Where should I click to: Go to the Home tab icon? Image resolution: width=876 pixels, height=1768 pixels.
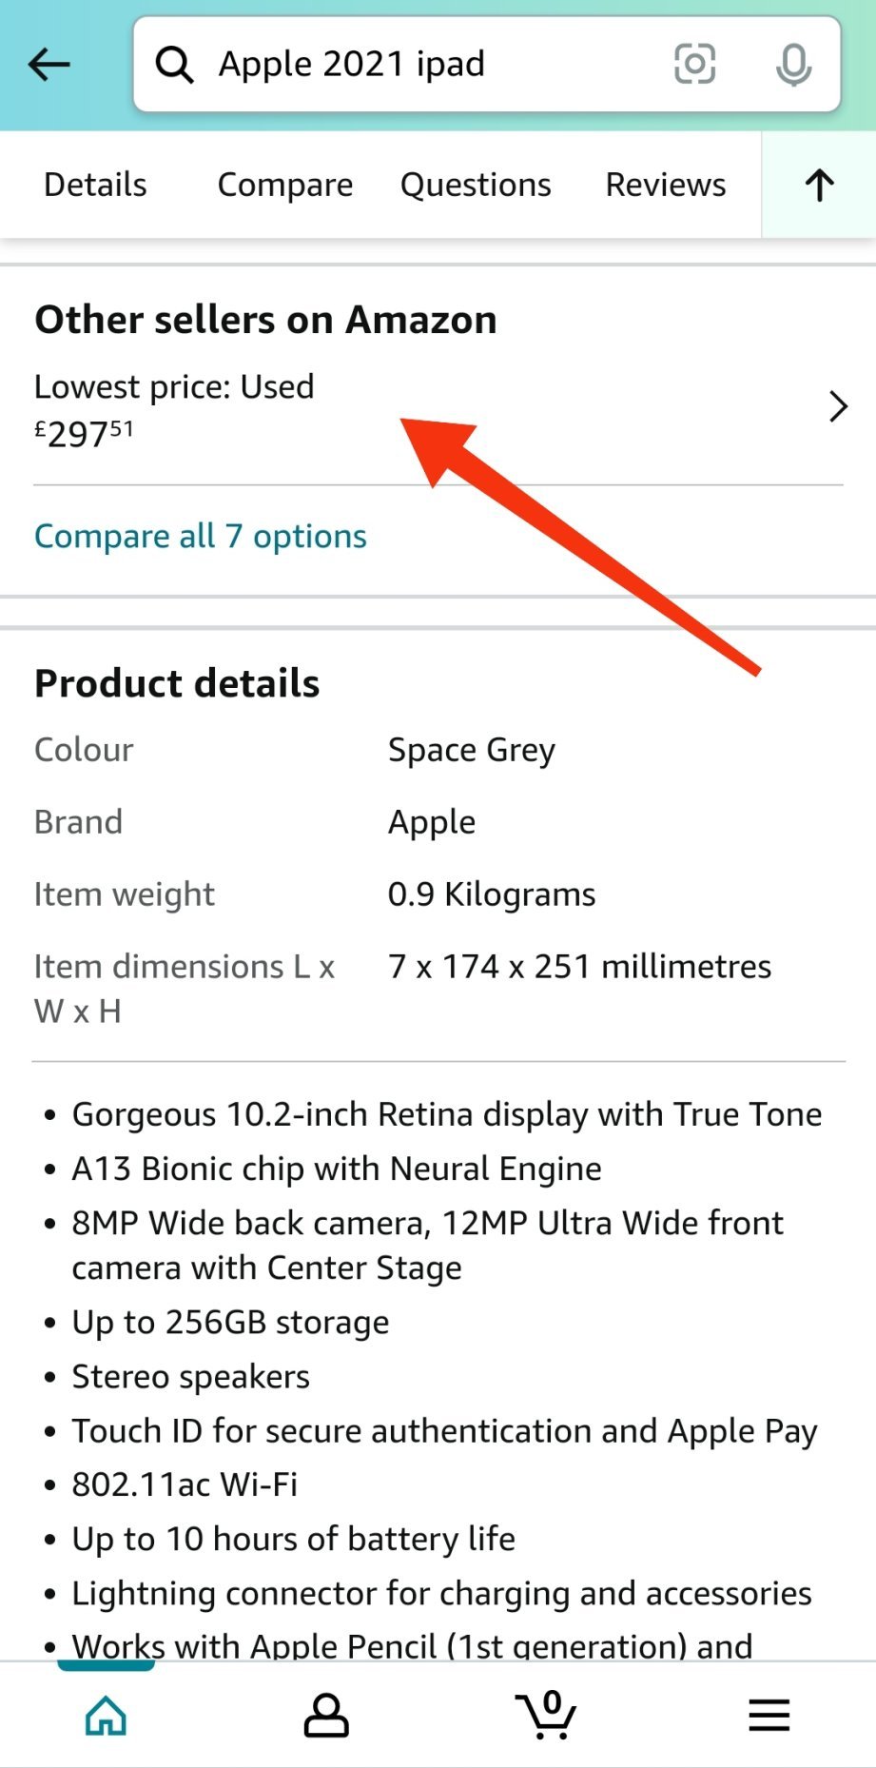[106, 1715]
